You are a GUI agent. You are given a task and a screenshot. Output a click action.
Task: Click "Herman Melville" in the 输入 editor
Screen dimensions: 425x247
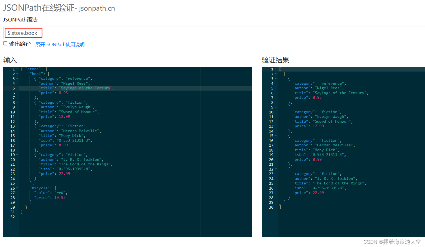tap(80, 131)
